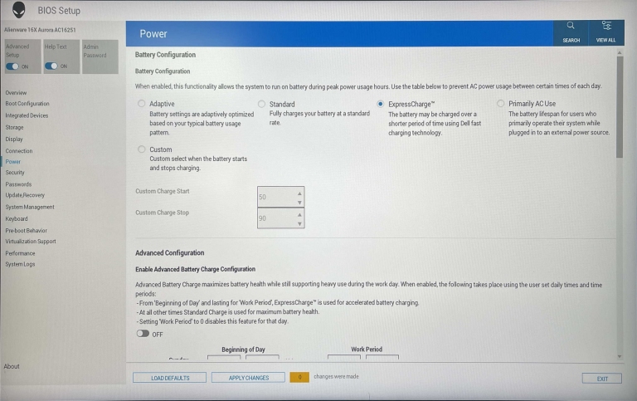Select the Adaptive battery option
This screenshot has height=401, width=637.
pos(142,104)
